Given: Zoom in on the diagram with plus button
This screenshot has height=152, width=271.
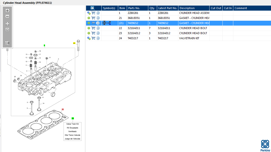Looking at the screenshot, I should coord(7,11).
